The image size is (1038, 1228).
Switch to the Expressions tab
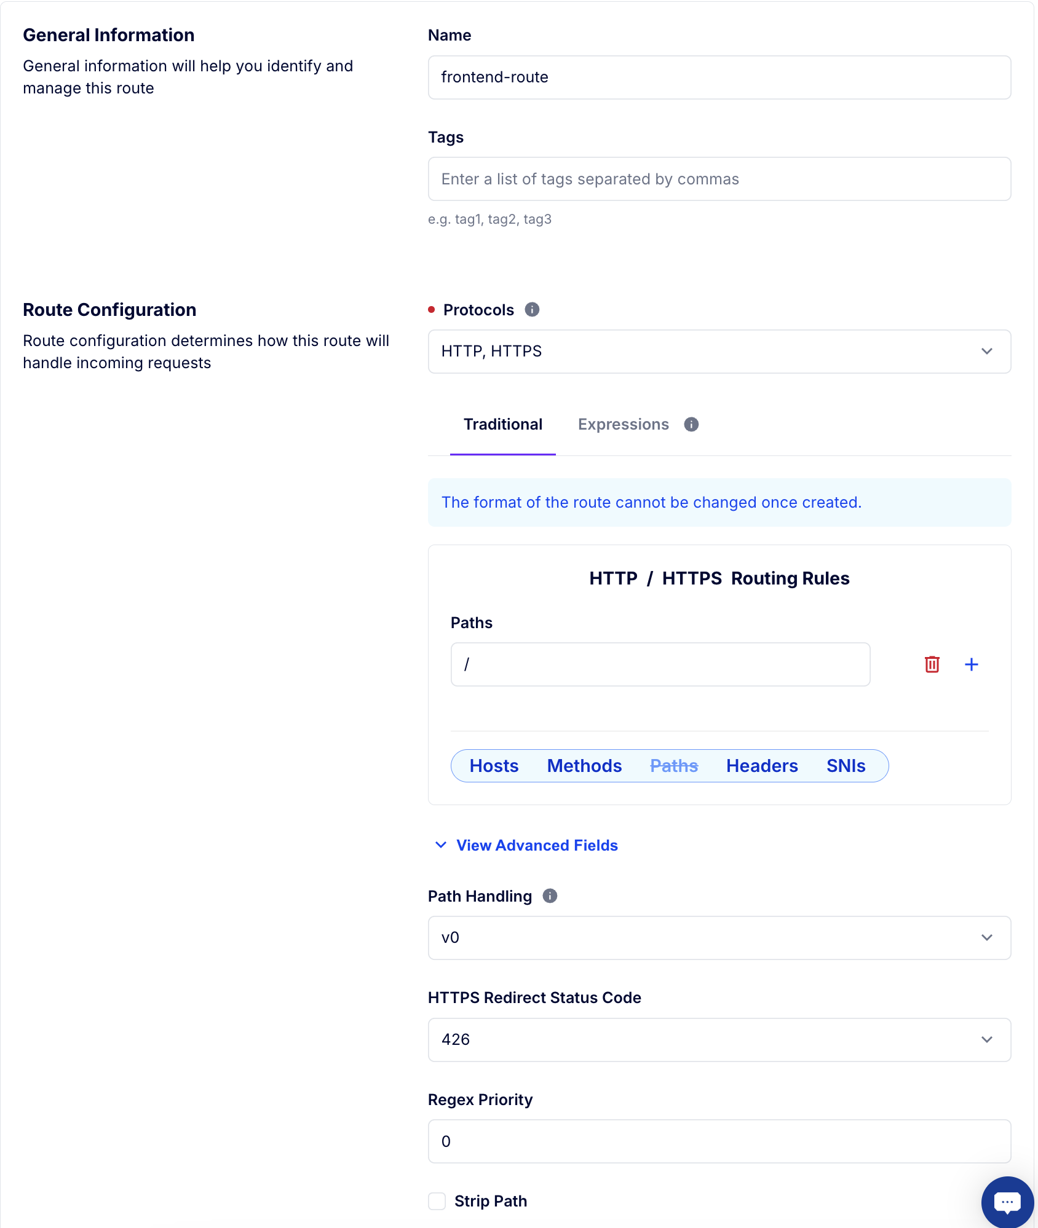pyautogui.click(x=623, y=425)
